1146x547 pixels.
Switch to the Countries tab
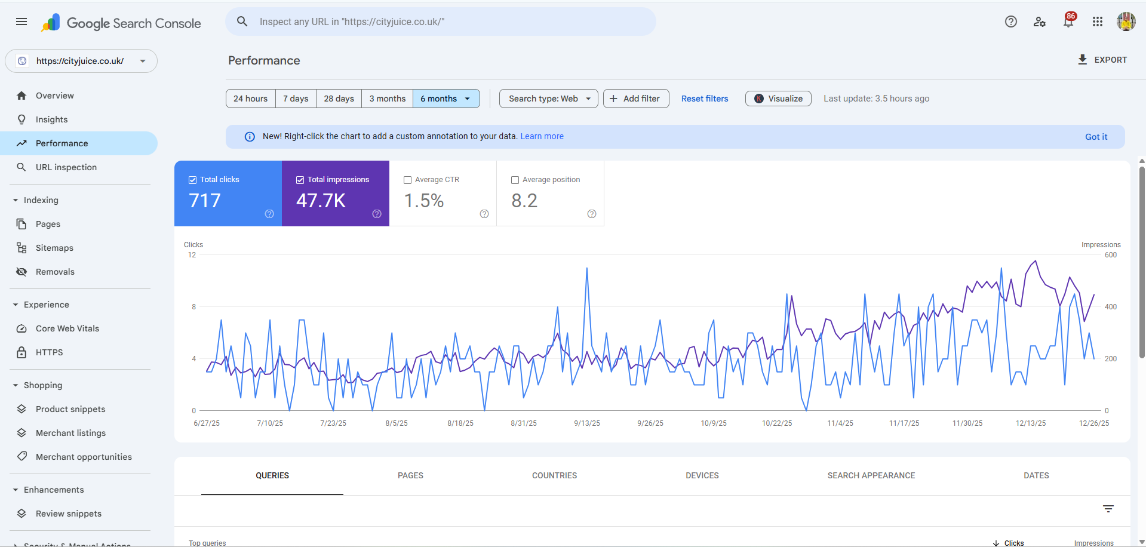[x=554, y=475]
